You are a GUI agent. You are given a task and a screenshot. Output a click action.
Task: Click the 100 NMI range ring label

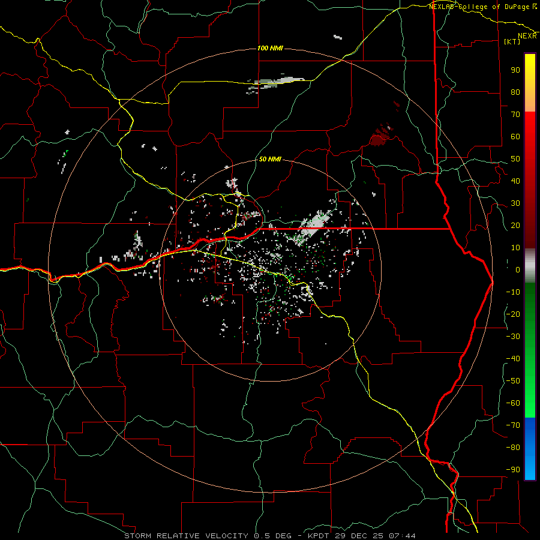tap(270, 48)
